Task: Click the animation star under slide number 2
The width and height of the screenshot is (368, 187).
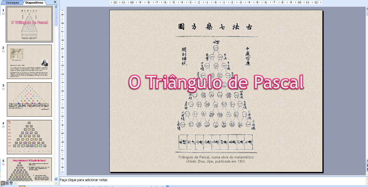Action: click(3, 51)
